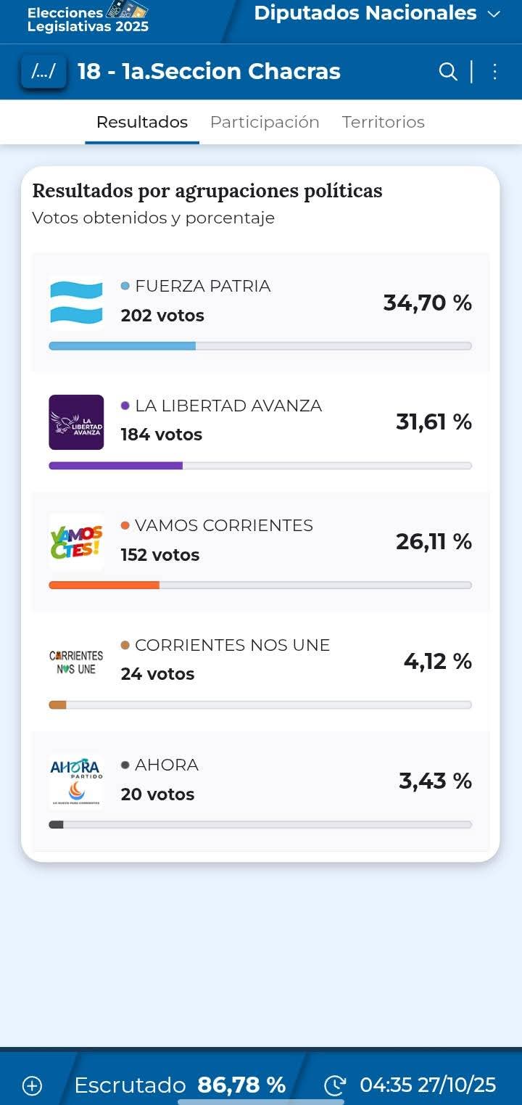Switch to the Participación tab
The width and height of the screenshot is (522, 1105).
(x=265, y=122)
